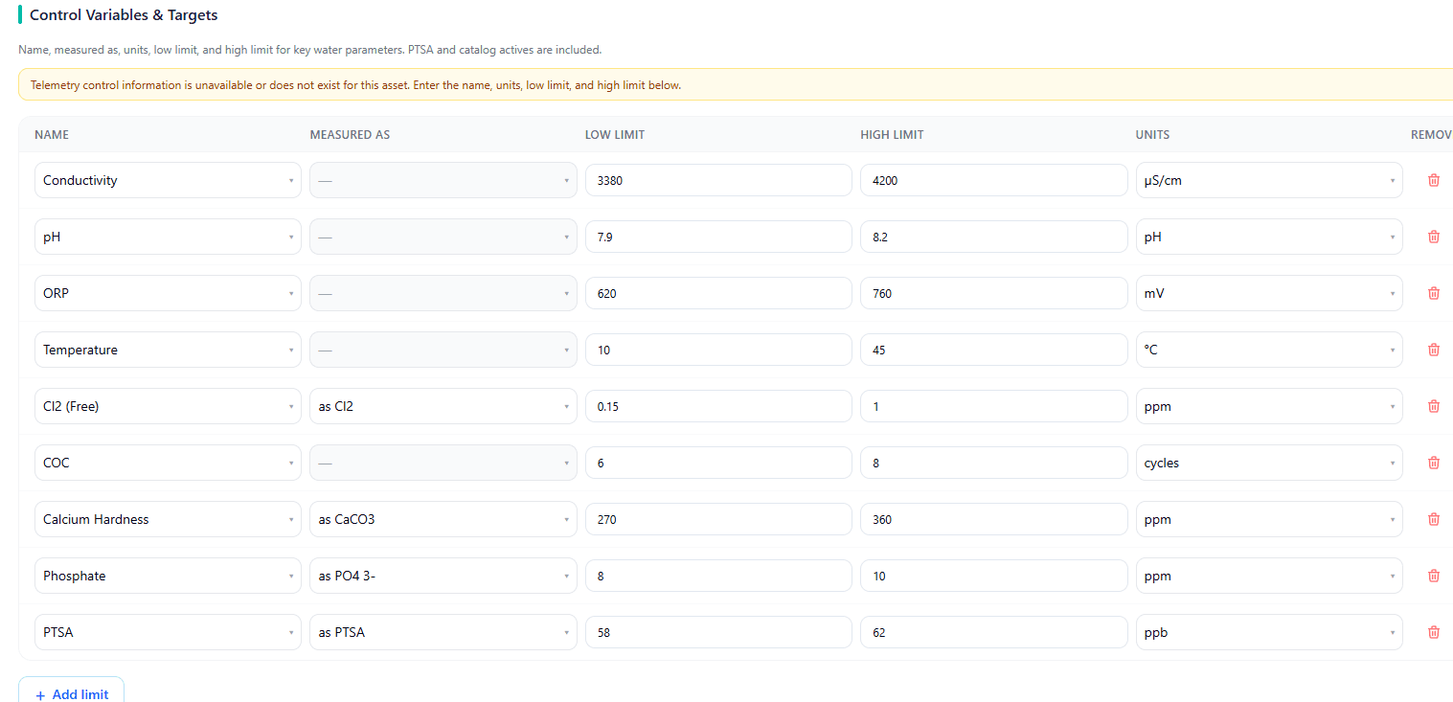Click the MEASURED AS column header
Viewport: 1453px width, 702px height.
[x=350, y=135]
